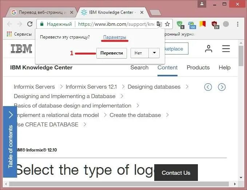This screenshot has width=247, height=190.
Task: Click the grey globe extension icon
Action: (226, 24)
